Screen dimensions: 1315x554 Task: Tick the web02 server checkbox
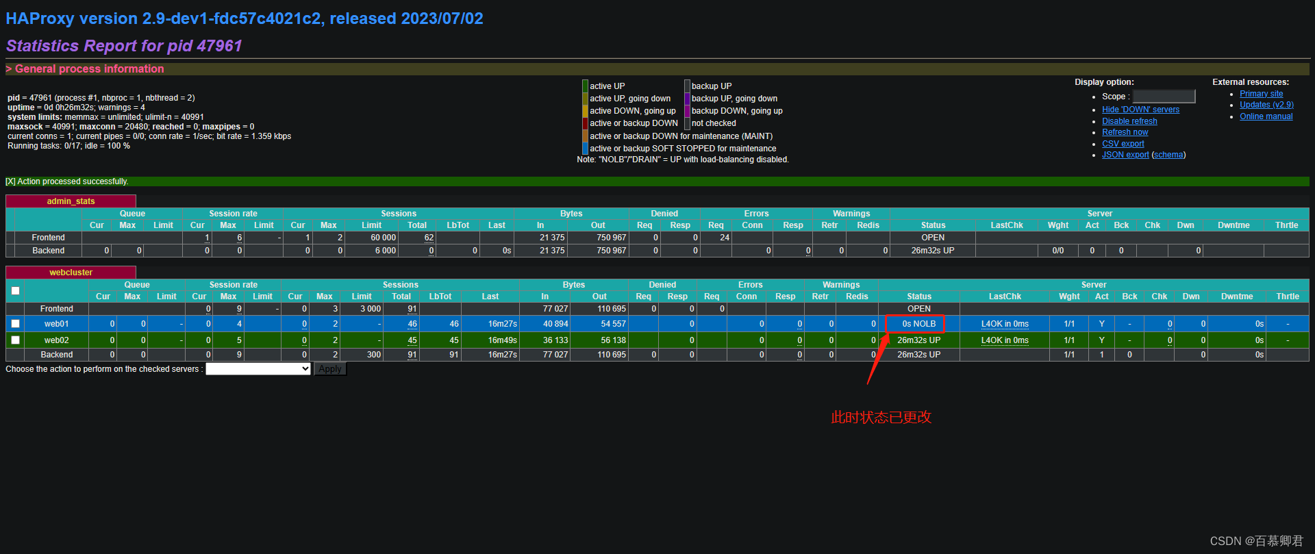click(15, 340)
